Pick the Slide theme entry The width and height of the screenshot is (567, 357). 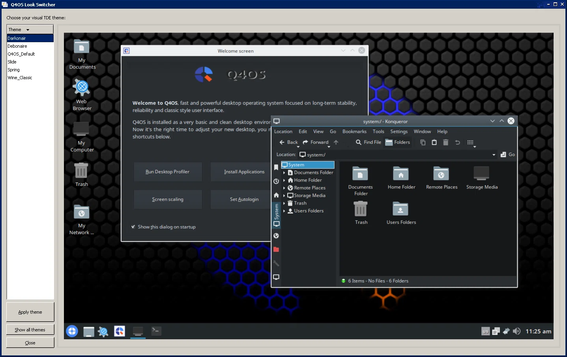[x=30, y=62]
